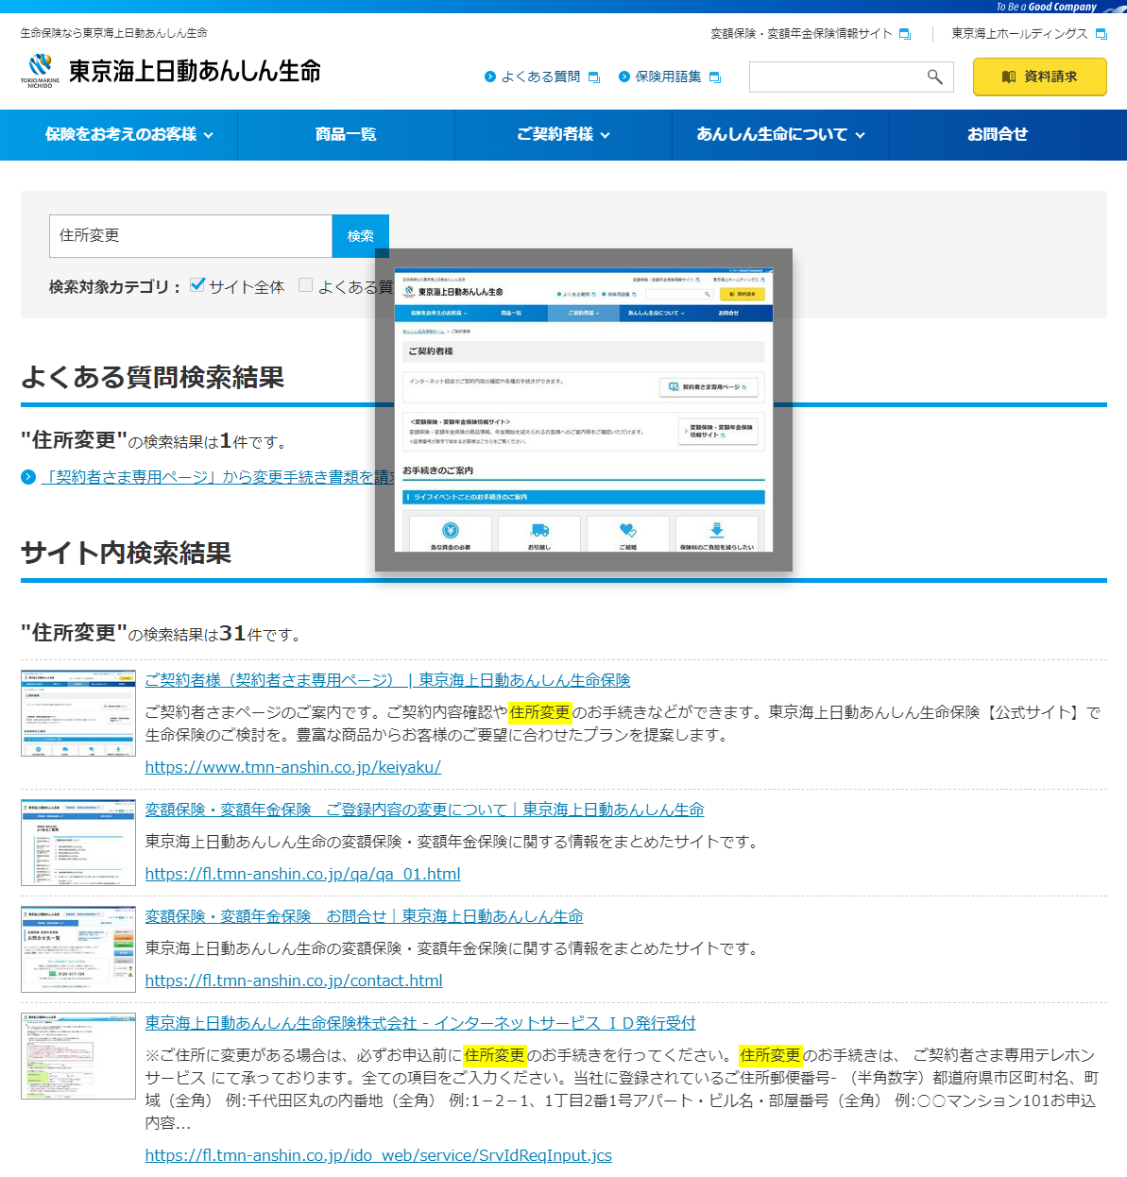This screenshot has height=1177, width=1127.
Task: Expand あんしん生命について dropdown menu
Action: pos(780,134)
